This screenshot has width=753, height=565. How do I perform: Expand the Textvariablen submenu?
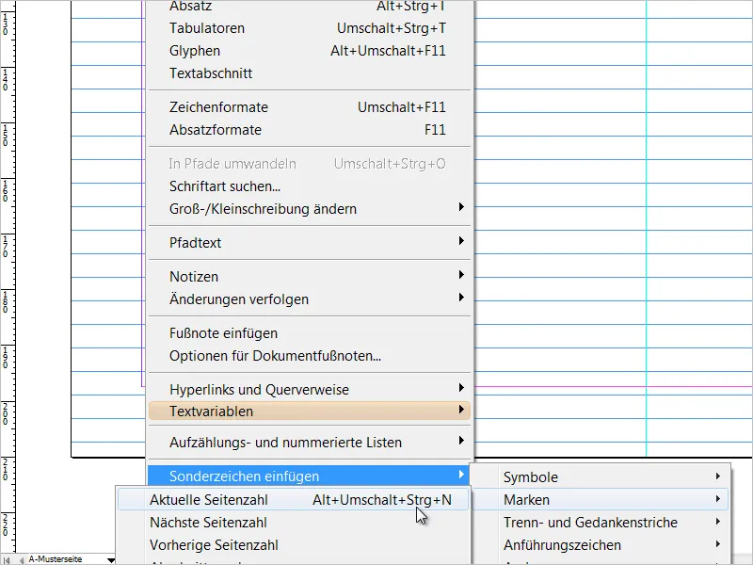pos(310,412)
